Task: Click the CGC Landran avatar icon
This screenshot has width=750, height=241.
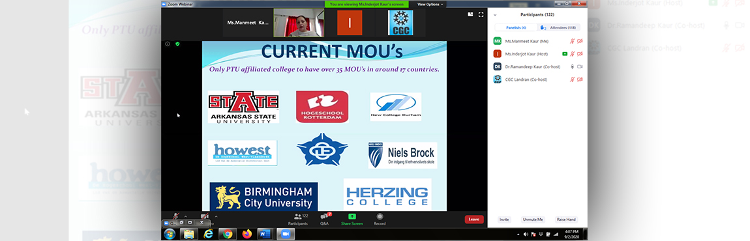Action: (498, 79)
